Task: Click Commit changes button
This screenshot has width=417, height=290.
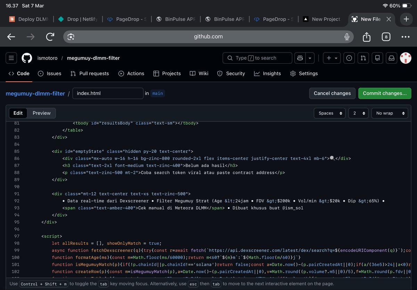Action: [385, 93]
